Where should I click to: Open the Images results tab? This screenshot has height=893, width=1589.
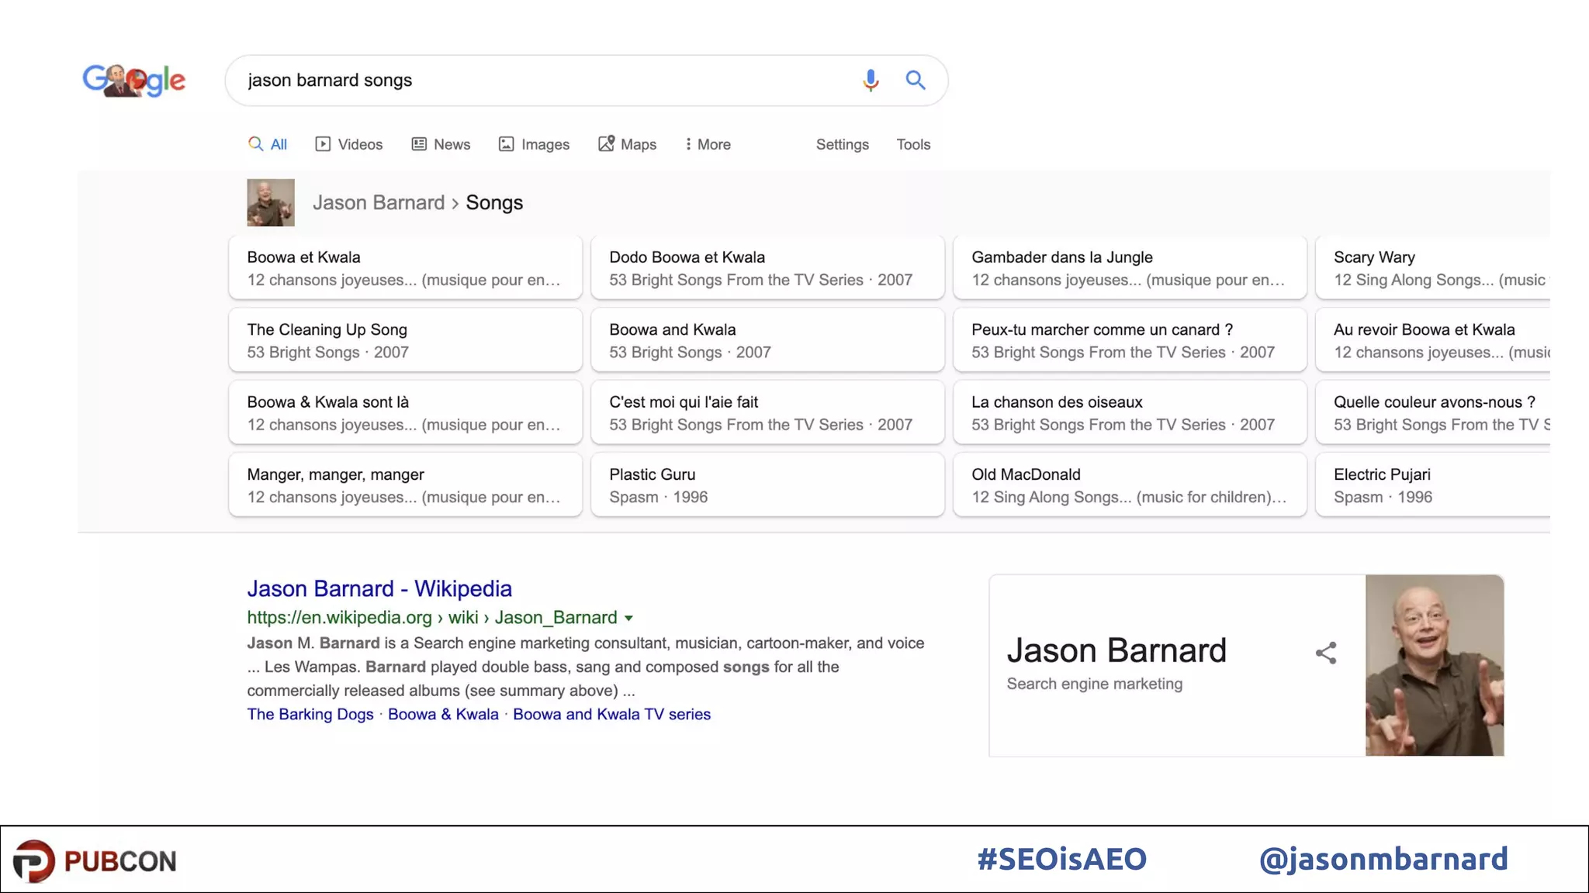pyautogui.click(x=534, y=144)
